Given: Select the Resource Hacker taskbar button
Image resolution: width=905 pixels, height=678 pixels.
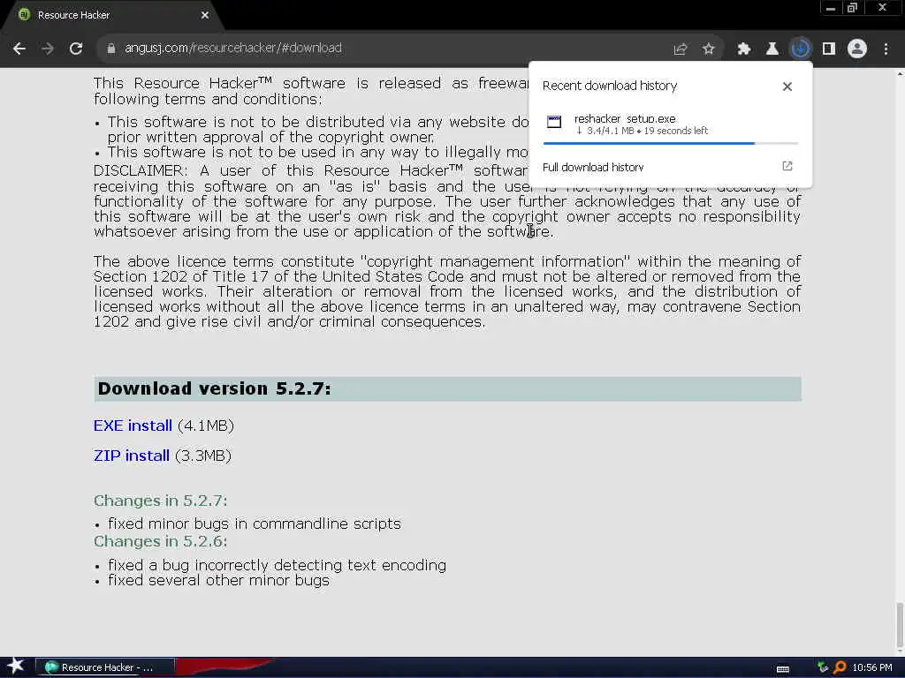Looking at the screenshot, I should (104, 667).
